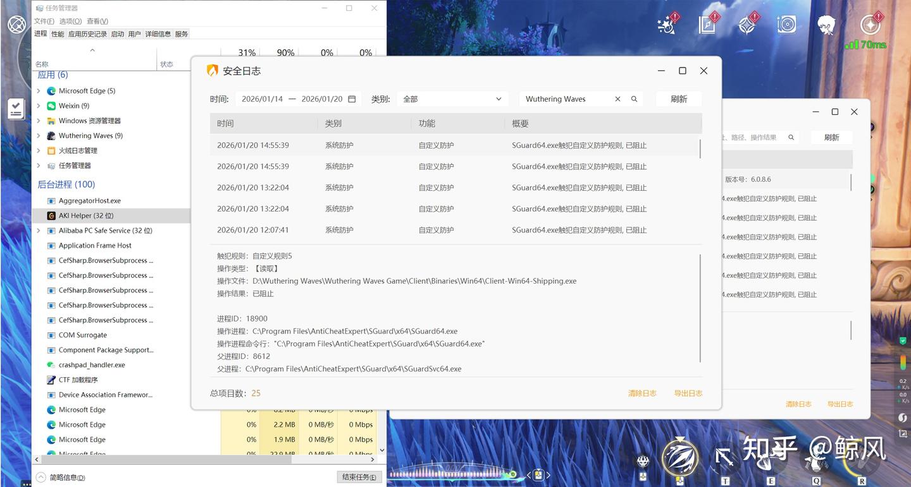
Task: Click 导出日志 in the front log window
Action: (688, 394)
